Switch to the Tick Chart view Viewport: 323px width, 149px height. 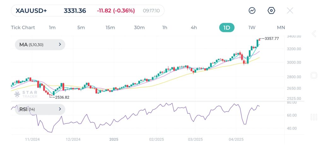pos(23,27)
